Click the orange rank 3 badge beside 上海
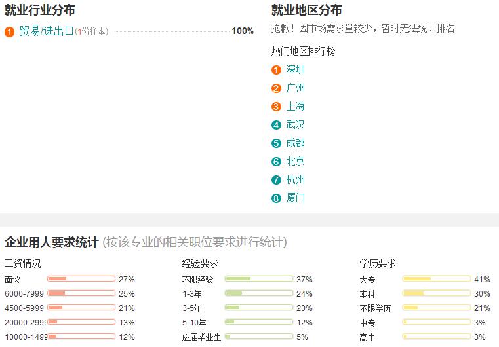 coord(276,107)
